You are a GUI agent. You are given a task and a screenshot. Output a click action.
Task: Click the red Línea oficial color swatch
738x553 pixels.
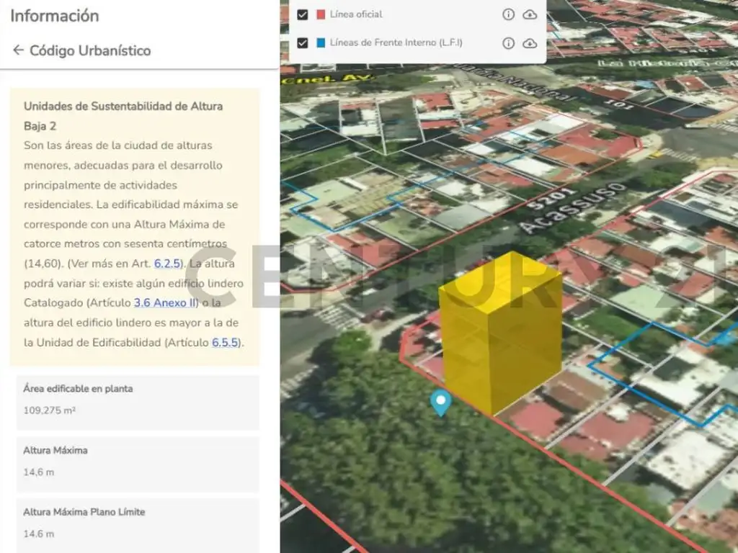pos(321,14)
